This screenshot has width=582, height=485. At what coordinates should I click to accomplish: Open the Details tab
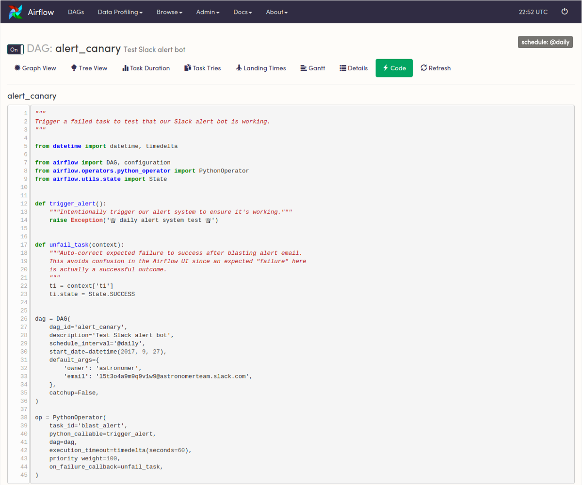[354, 68]
